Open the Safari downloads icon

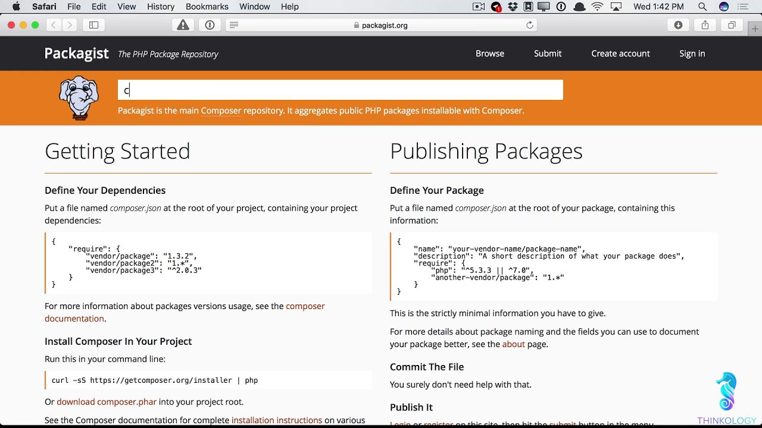pos(678,25)
